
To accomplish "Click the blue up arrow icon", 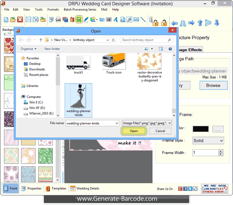I will coord(200,23).
